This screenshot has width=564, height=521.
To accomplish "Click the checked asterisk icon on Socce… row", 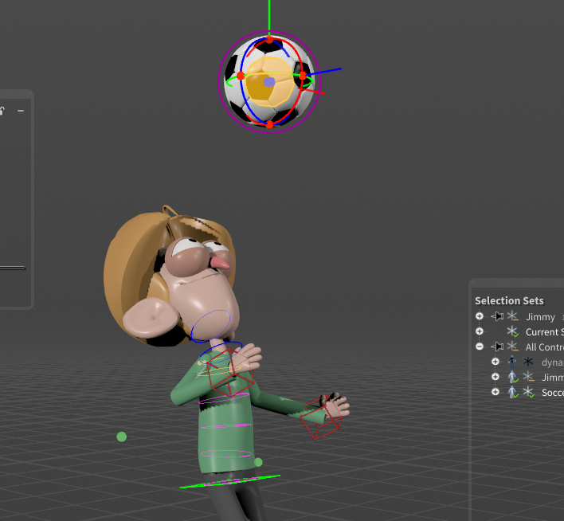I will 528,392.
